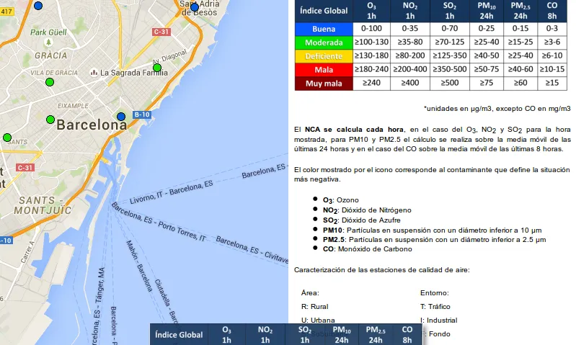Click the PM10 24h column header in top table

point(487,11)
